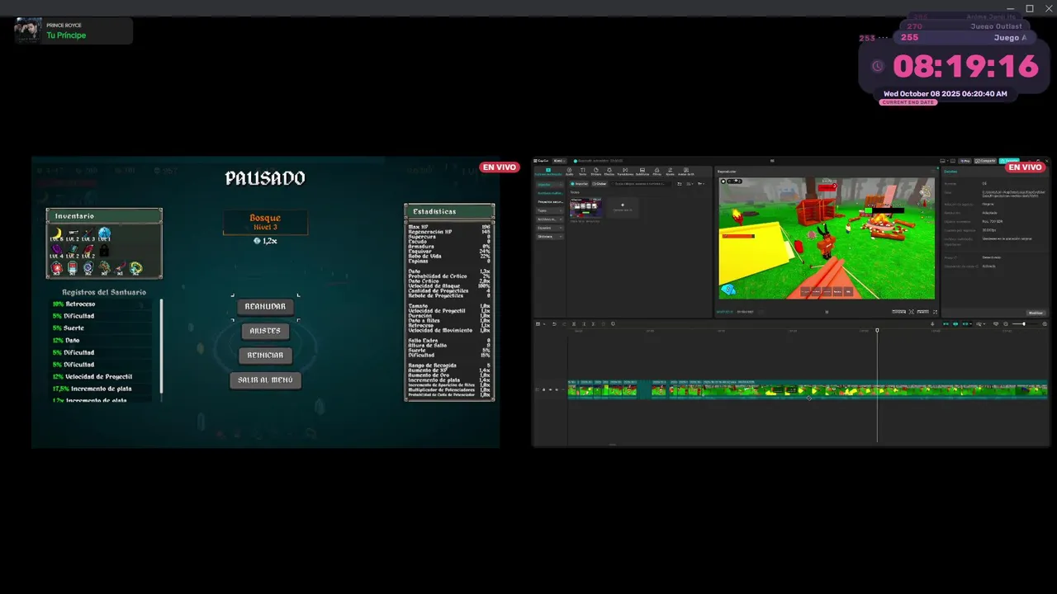1057x594 pixels.
Task: Open the Avatar de IA panel
Action: point(686,172)
